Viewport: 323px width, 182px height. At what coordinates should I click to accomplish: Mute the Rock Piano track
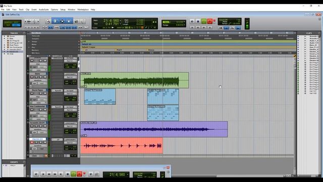pyautogui.click(x=45, y=93)
